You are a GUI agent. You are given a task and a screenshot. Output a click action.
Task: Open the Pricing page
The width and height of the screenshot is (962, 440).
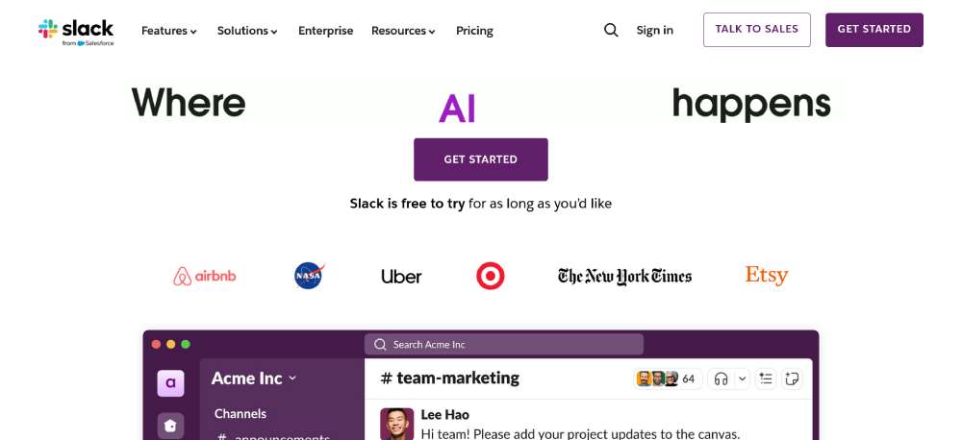tap(474, 31)
